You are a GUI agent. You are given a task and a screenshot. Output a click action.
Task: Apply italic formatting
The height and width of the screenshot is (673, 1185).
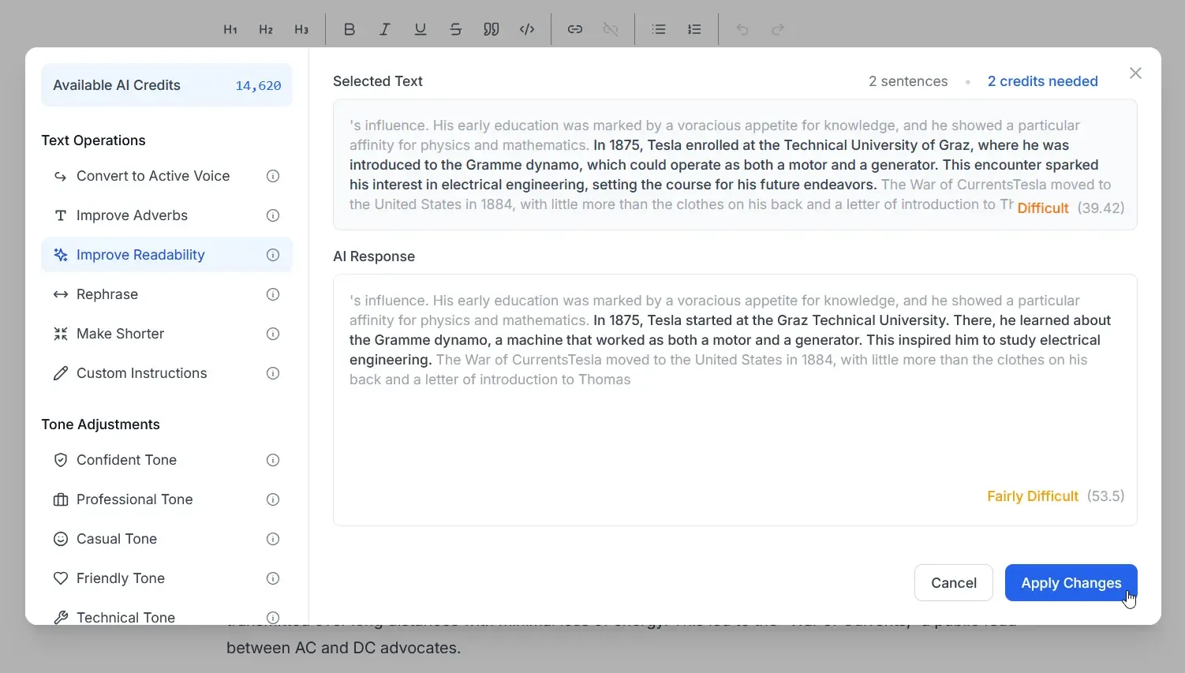385,29
